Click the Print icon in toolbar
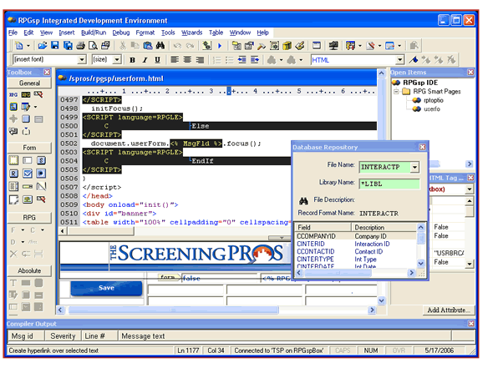The width and height of the screenshot is (493, 383). [81, 46]
